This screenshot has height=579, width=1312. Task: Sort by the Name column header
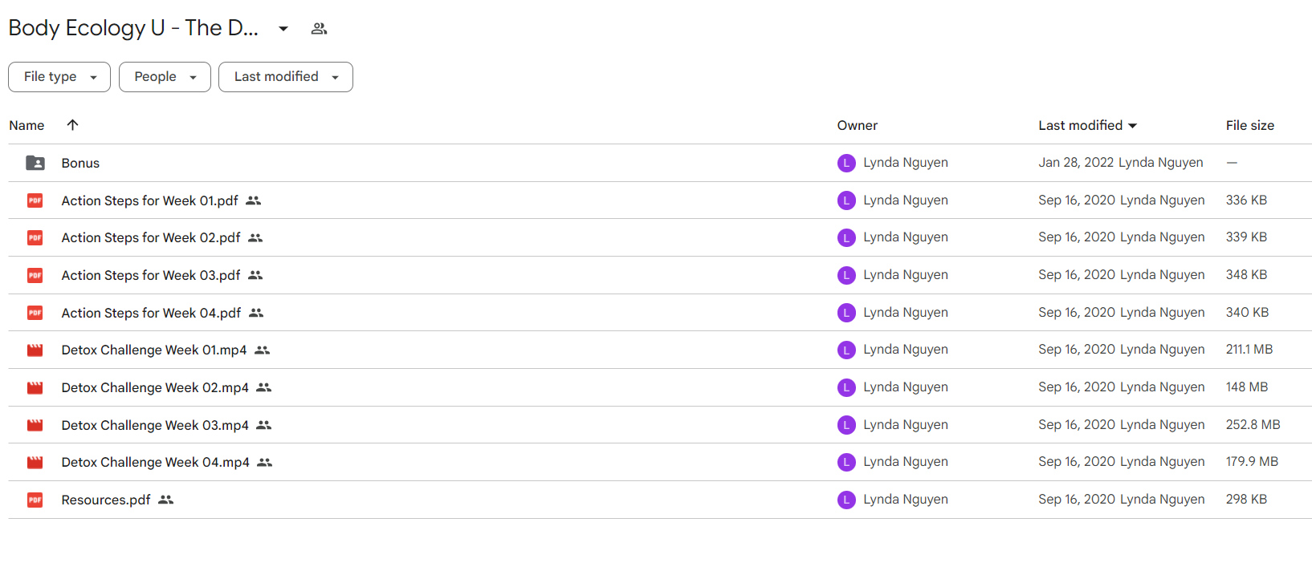click(x=26, y=125)
